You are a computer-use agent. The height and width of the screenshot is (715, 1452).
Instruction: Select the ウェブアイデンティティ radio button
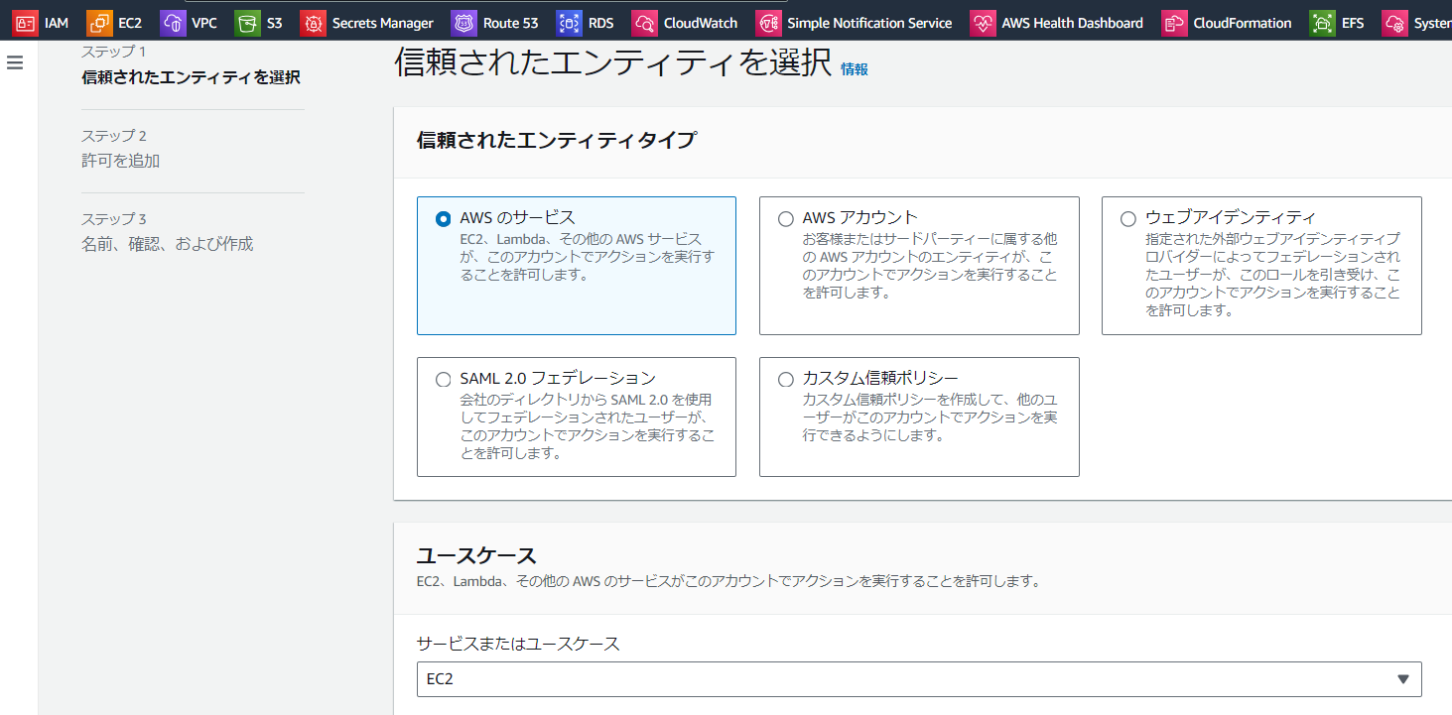click(x=1128, y=219)
